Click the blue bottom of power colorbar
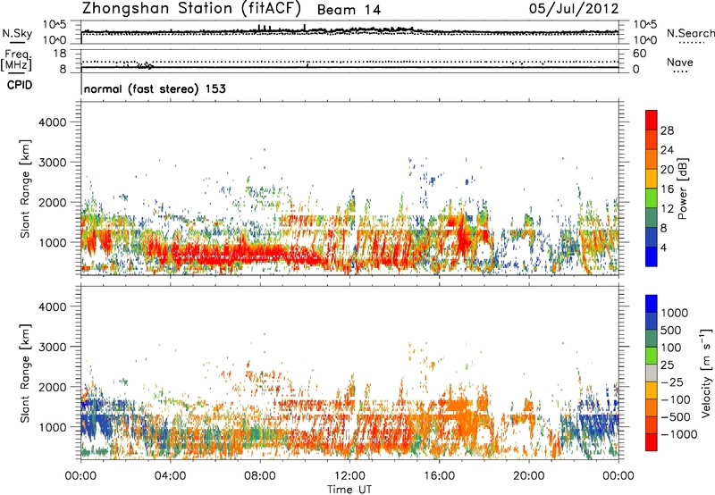The width and height of the screenshot is (715, 495). pos(652,256)
